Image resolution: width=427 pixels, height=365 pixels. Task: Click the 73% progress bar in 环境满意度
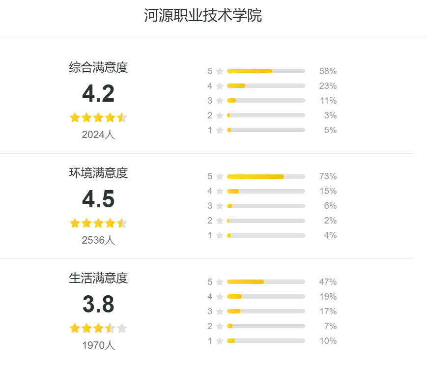266,177
